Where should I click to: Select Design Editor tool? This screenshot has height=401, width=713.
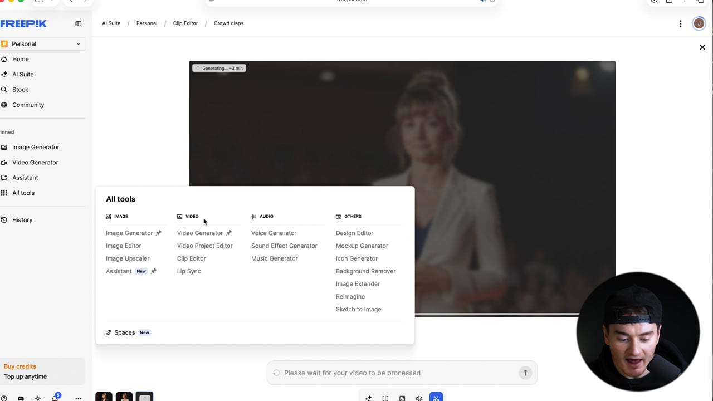click(x=354, y=233)
